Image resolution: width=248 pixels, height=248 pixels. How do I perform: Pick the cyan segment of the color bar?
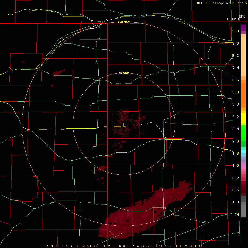click(243, 152)
